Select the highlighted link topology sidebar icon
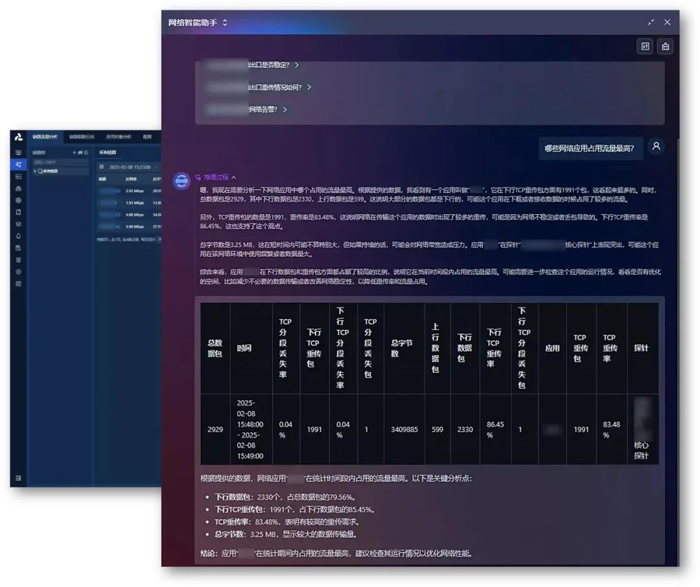The image size is (700, 587). 18,164
